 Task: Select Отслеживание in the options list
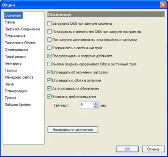(17, 50)
